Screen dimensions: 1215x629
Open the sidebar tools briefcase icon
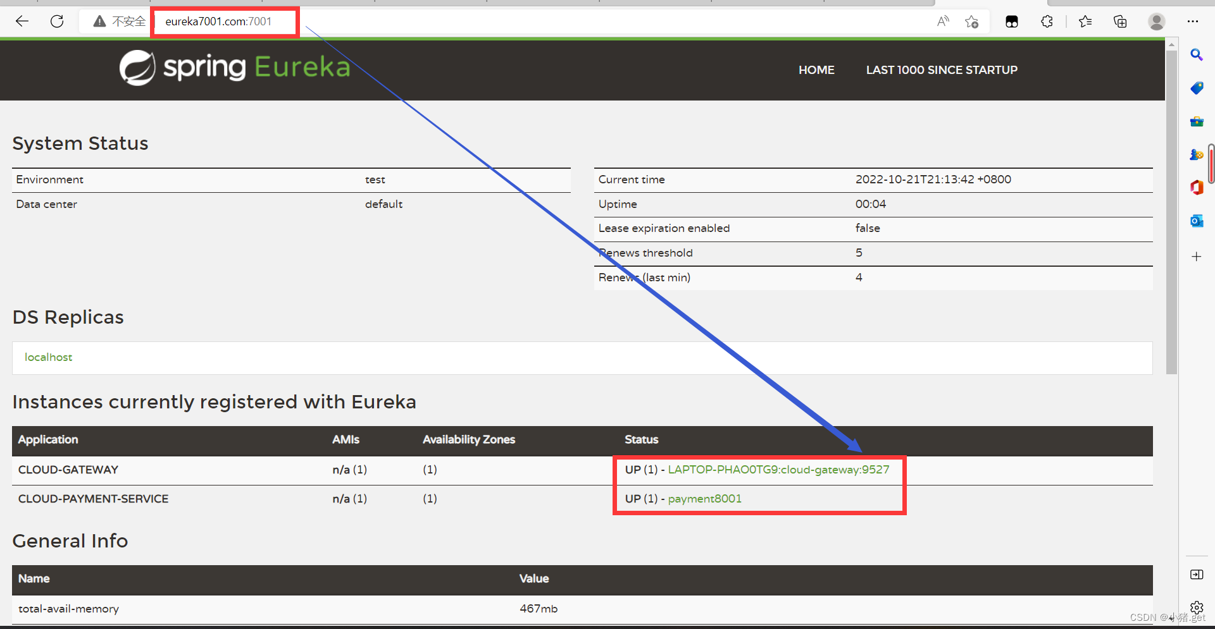click(1197, 121)
